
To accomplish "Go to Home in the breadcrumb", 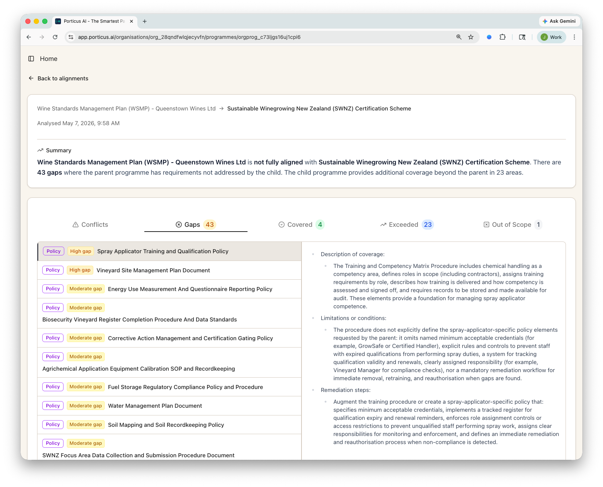I will [x=48, y=59].
